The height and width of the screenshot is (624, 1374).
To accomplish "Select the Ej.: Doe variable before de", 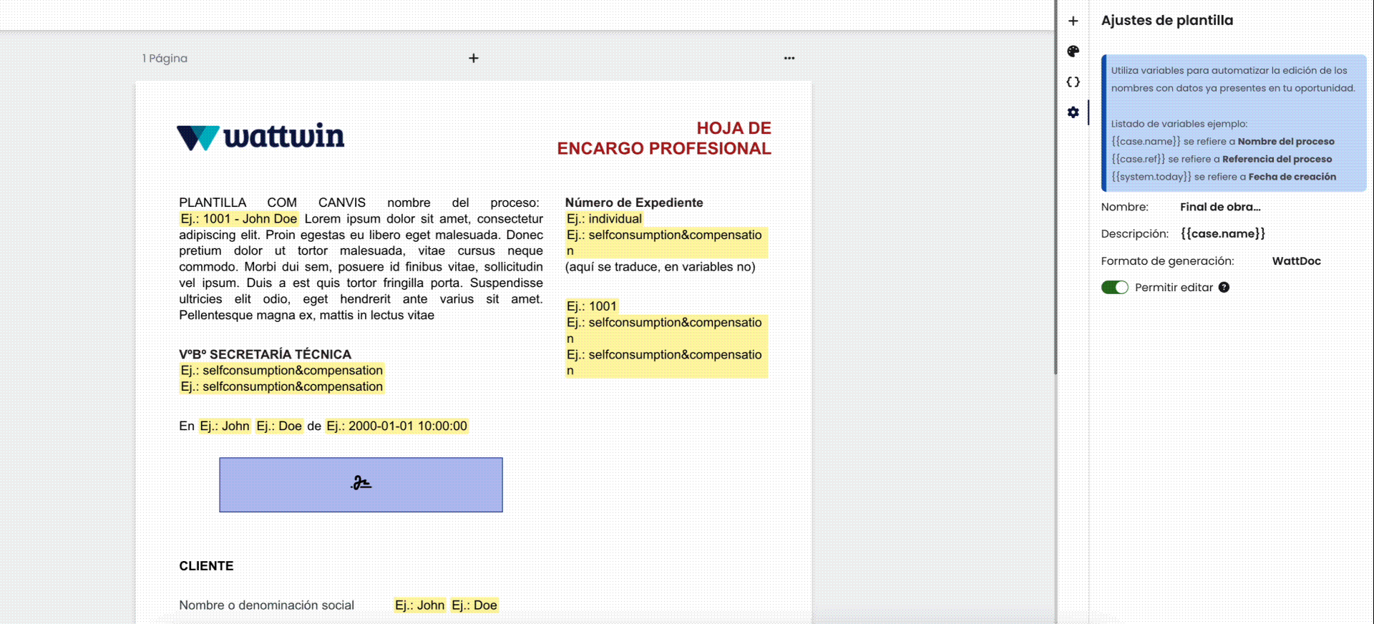I will (x=279, y=426).
